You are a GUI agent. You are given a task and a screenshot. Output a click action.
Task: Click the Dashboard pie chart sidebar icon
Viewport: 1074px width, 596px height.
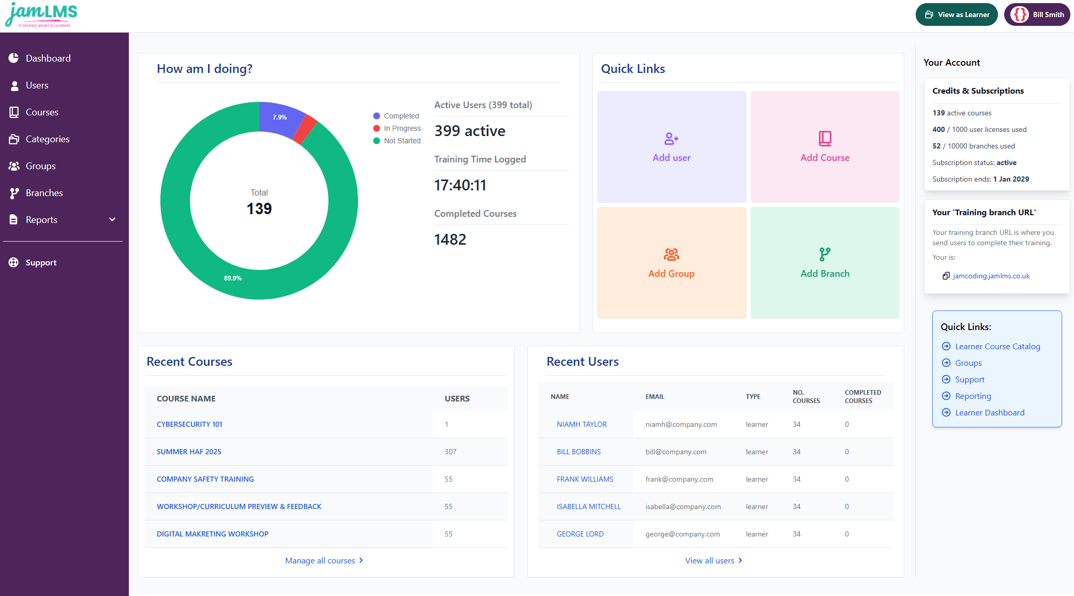[14, 58]
